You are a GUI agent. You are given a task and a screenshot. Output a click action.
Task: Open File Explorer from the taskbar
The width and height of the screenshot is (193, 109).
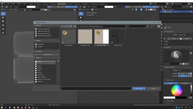(14, 107)
